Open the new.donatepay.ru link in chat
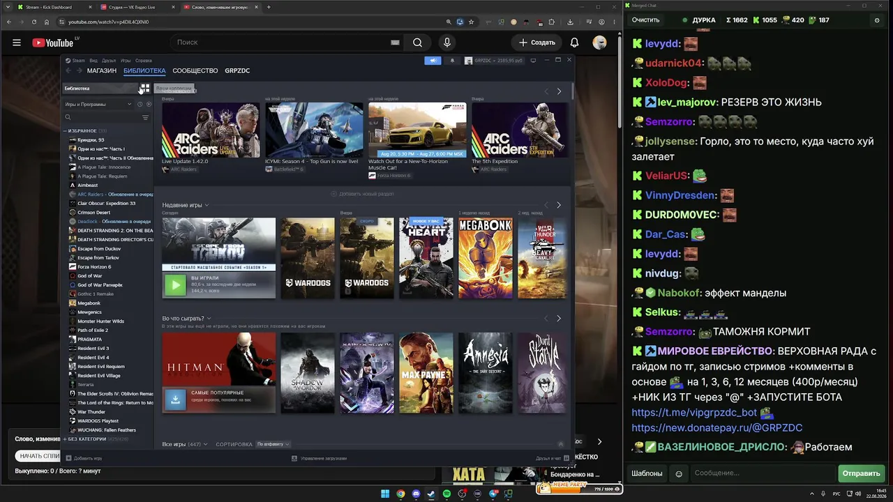This screenshot has height=502, width=893. [x=717, y=427]
